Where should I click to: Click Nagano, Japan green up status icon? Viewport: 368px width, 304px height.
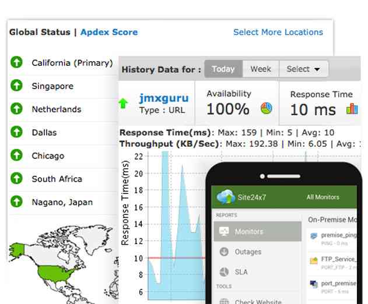(x=17, y=202)
